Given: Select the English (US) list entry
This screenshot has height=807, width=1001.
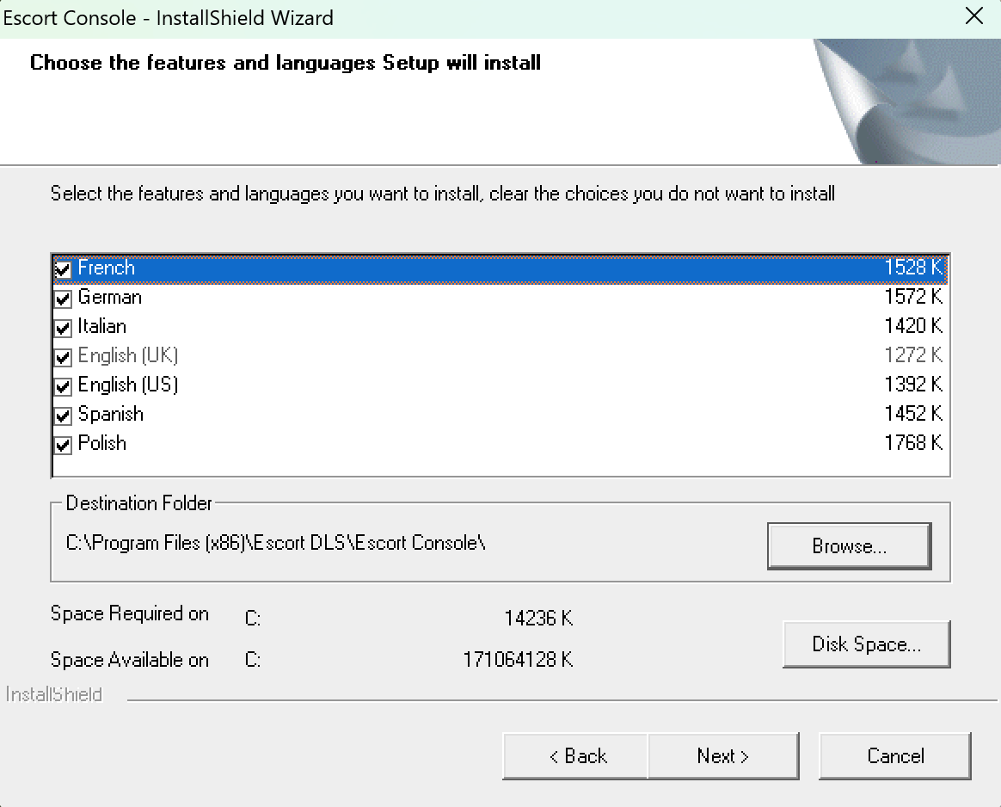Looking at the screenshot, I should click(x=500, y=385).
